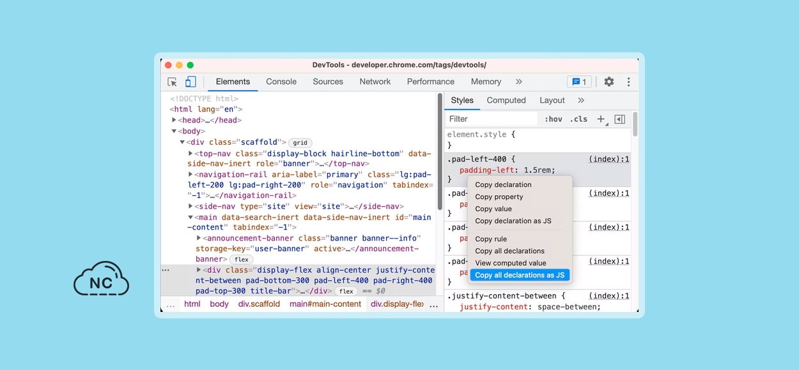The image size is (799, 370).
Task: Switch to the Console tab
Action: point(281,82)
